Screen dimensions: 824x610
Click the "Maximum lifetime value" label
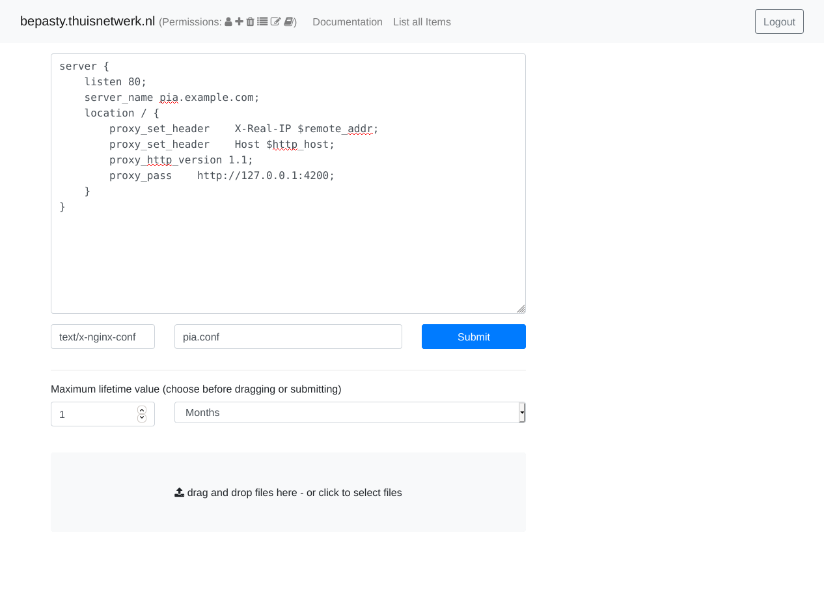tap(196, 389)
